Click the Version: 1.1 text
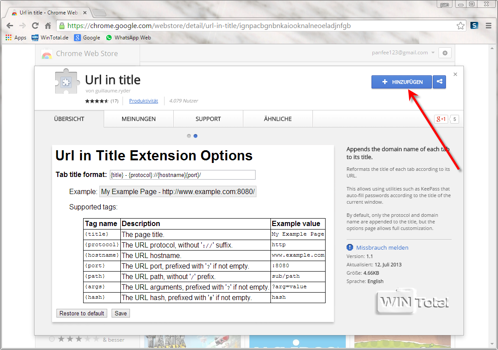This screenshot has width=498, height=350. [360, 256]
